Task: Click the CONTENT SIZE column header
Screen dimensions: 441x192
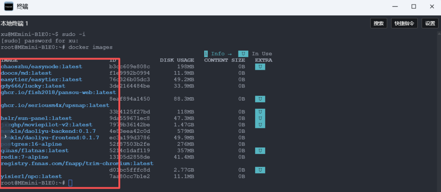Action: click(x=225, y=60)
